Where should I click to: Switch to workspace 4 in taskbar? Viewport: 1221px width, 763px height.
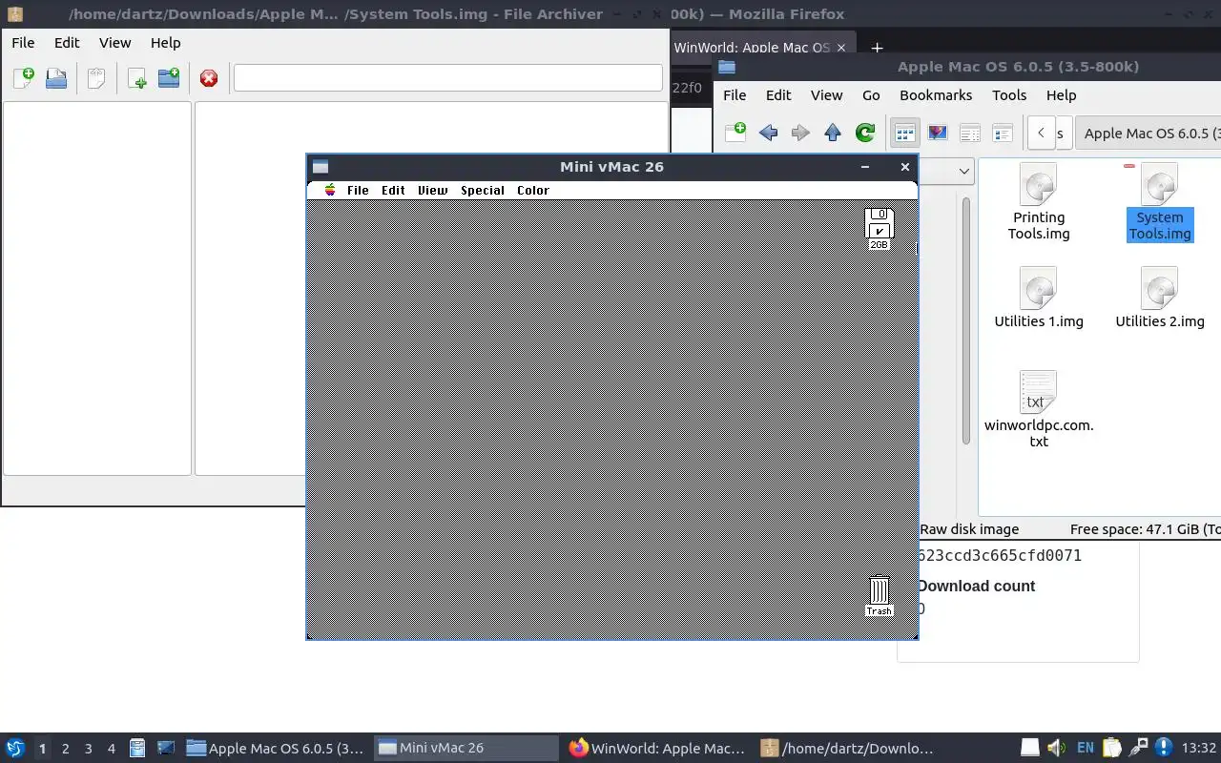coord(111,749)
